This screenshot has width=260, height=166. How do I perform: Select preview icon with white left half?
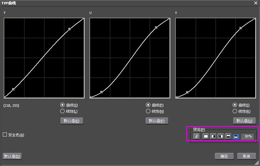pos(213,137)
